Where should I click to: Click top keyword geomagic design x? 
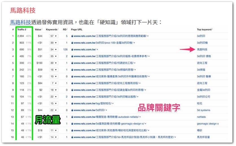point(208,124)
